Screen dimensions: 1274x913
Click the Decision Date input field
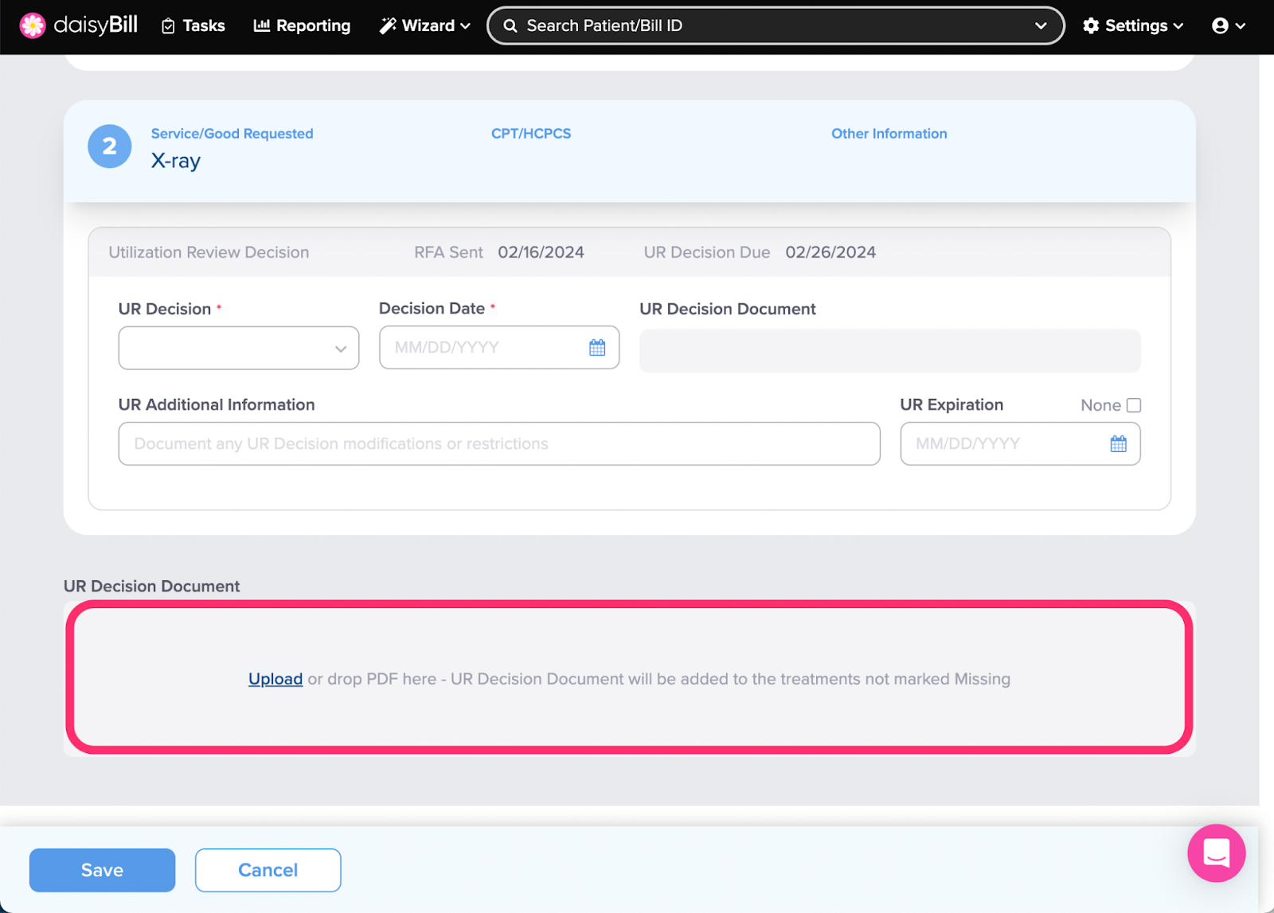[499, 347]
